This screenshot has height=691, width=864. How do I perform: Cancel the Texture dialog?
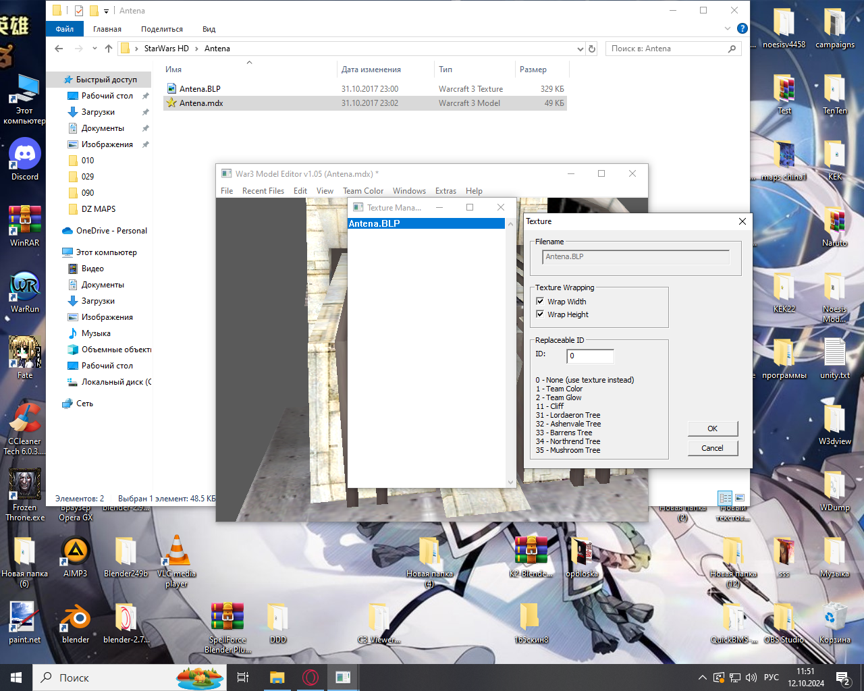tap(713, 448)
